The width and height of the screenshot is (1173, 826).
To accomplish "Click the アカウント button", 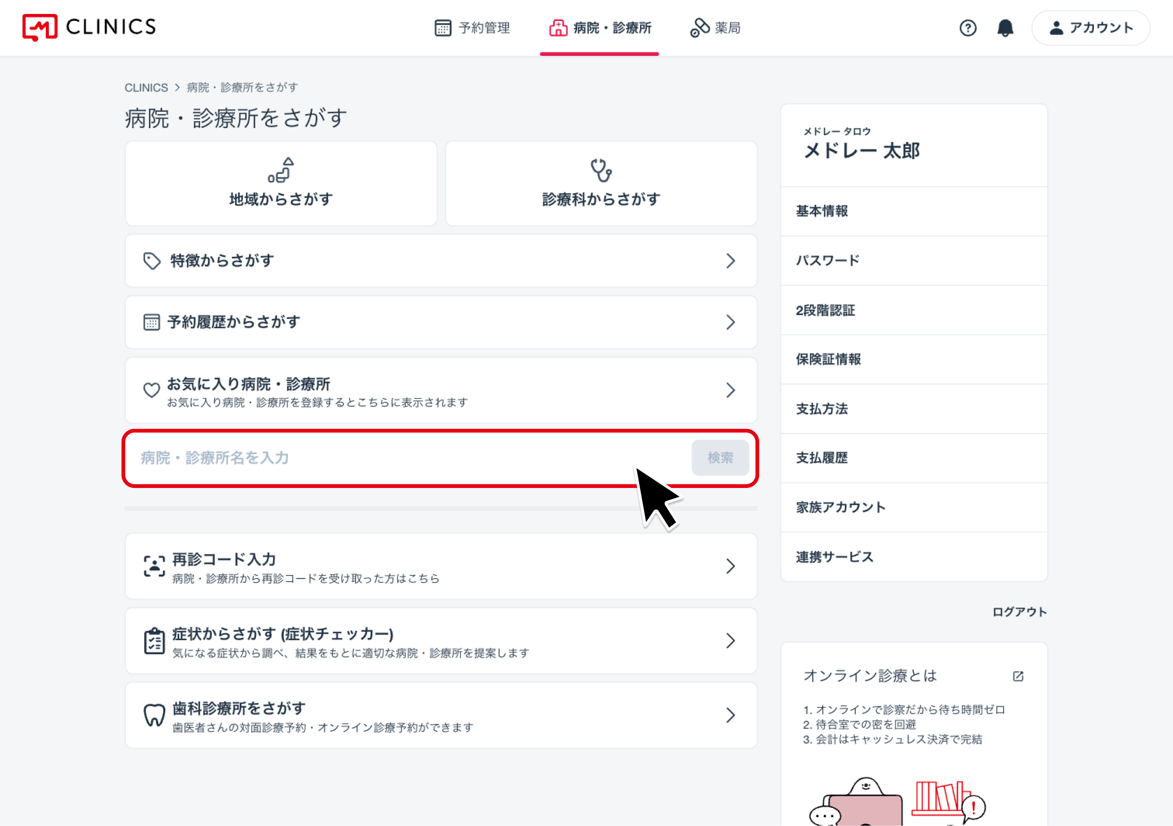I will 1091,27.
